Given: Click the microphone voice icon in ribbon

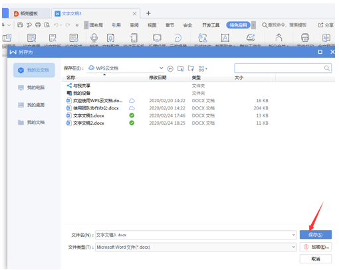Looking at the screenshot, I should pos(94,38).
